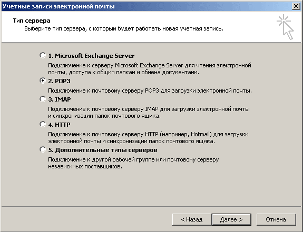Click the cursor wizard icon in the header

point(285,27)
